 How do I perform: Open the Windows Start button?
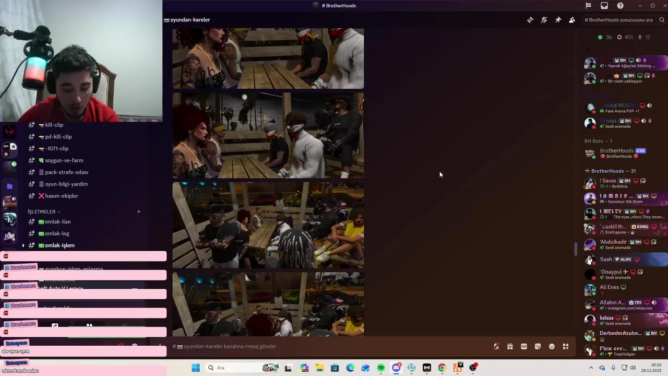[x=196, y=368]
